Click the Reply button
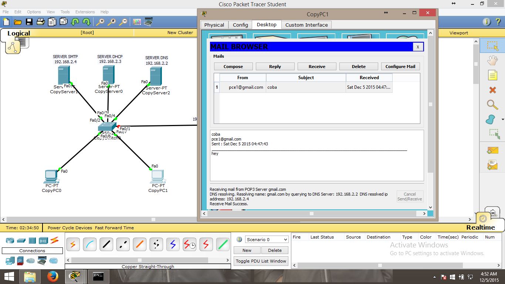This screenshot has width=505, height=284. 275,67
